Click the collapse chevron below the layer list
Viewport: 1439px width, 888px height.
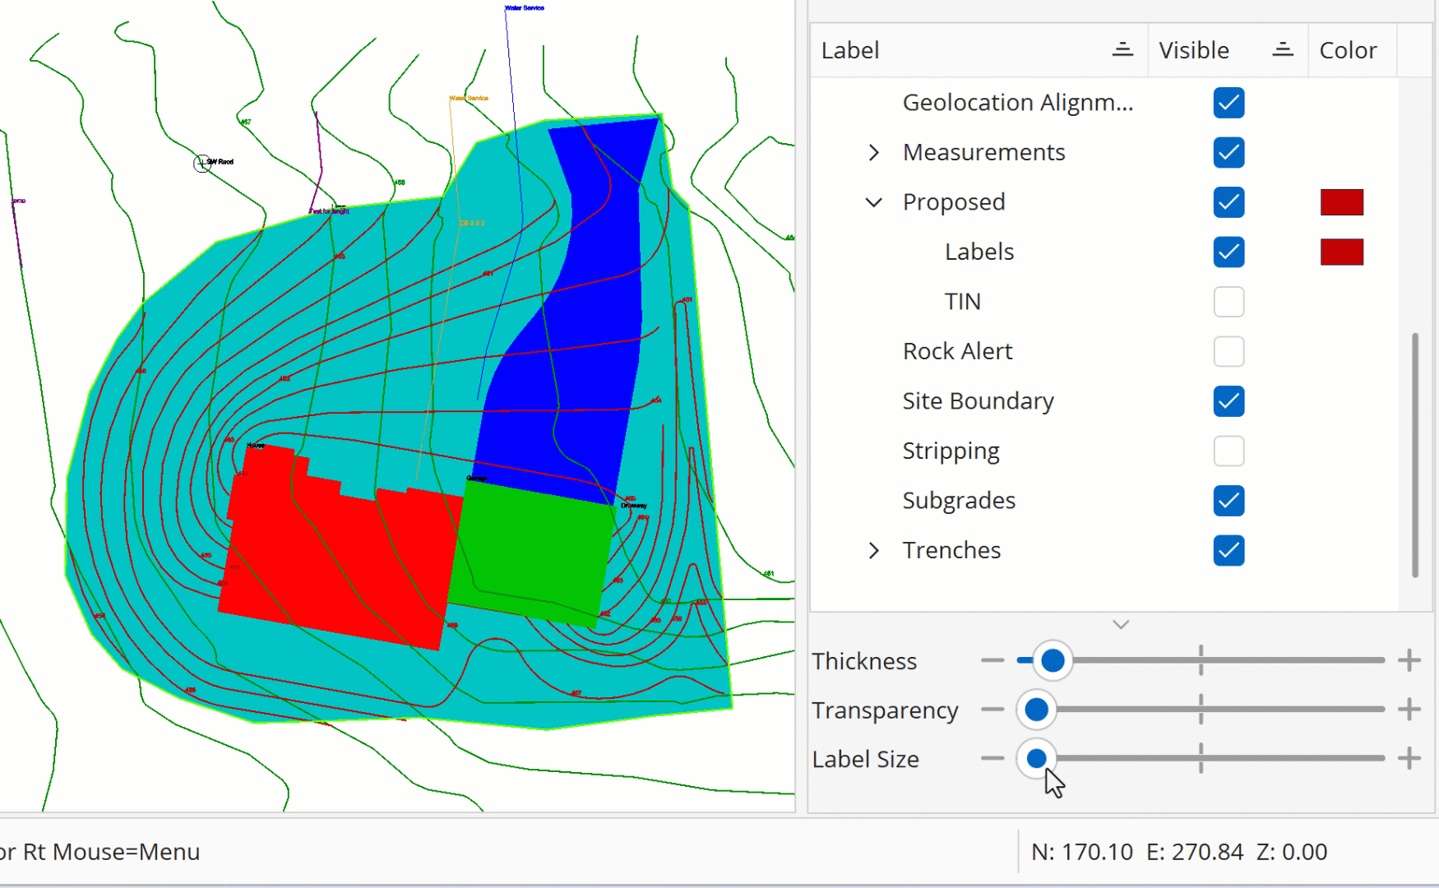pyautogui.click(x=1121, y=625)
